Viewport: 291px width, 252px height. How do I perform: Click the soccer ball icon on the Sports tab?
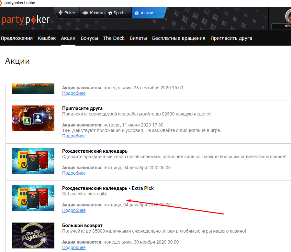coord(110,13)
